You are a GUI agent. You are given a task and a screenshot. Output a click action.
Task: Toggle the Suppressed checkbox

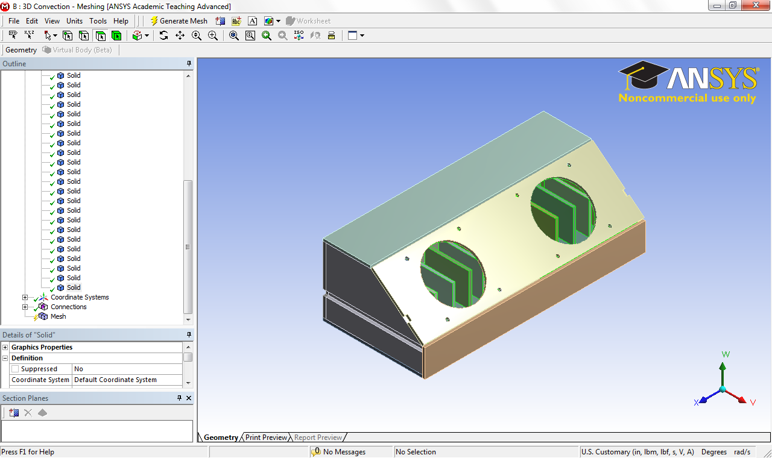click(15, 369)
